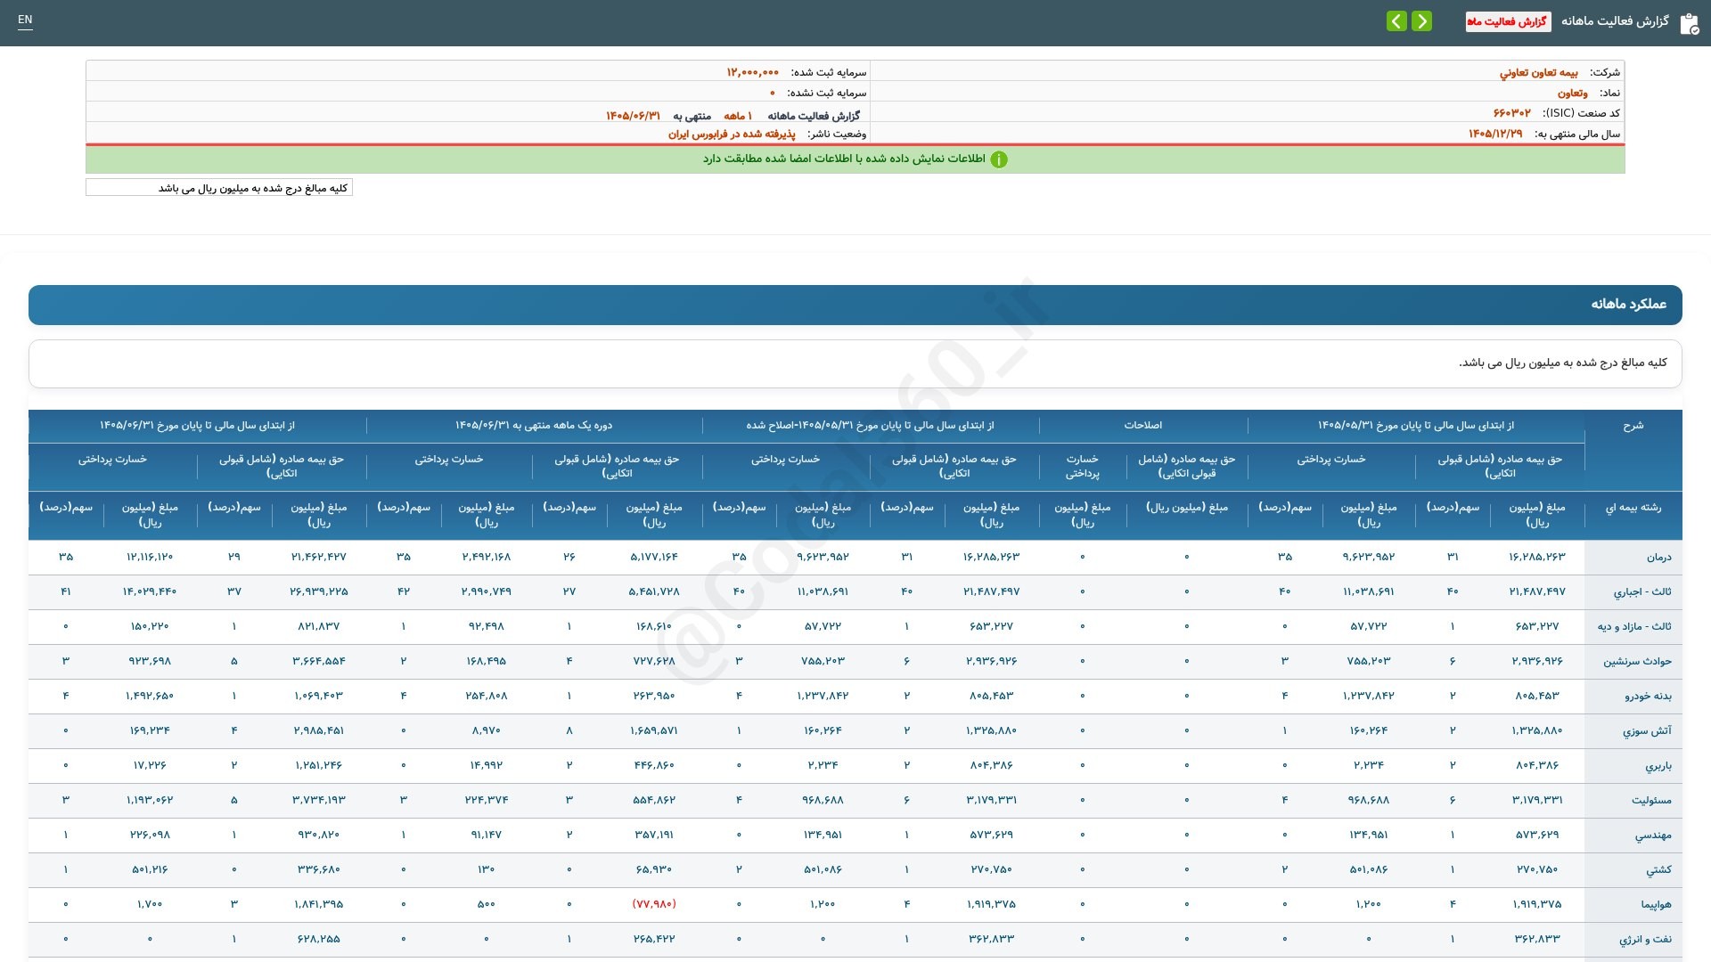Click the شرح column header

pos(1633,426)
